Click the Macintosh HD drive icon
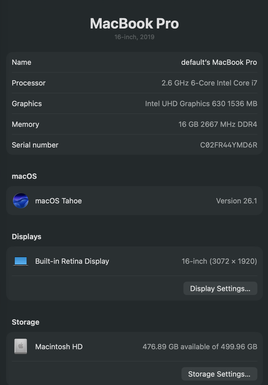This screenshot has height=385, width=268. [21, 346]
